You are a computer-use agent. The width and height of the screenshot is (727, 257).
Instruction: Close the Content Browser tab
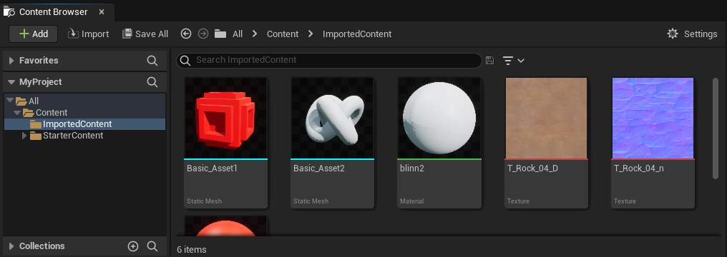pos(102,11)
